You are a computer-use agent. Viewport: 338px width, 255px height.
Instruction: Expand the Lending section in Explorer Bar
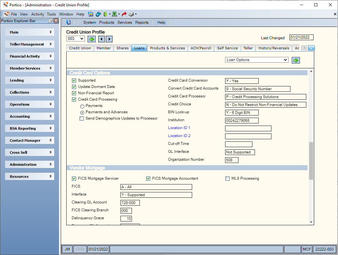(x=30, y=80)
